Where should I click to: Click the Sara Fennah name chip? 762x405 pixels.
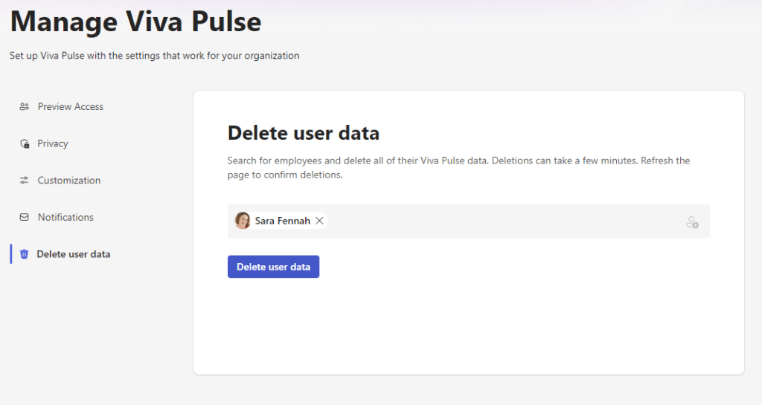(281, 221)
